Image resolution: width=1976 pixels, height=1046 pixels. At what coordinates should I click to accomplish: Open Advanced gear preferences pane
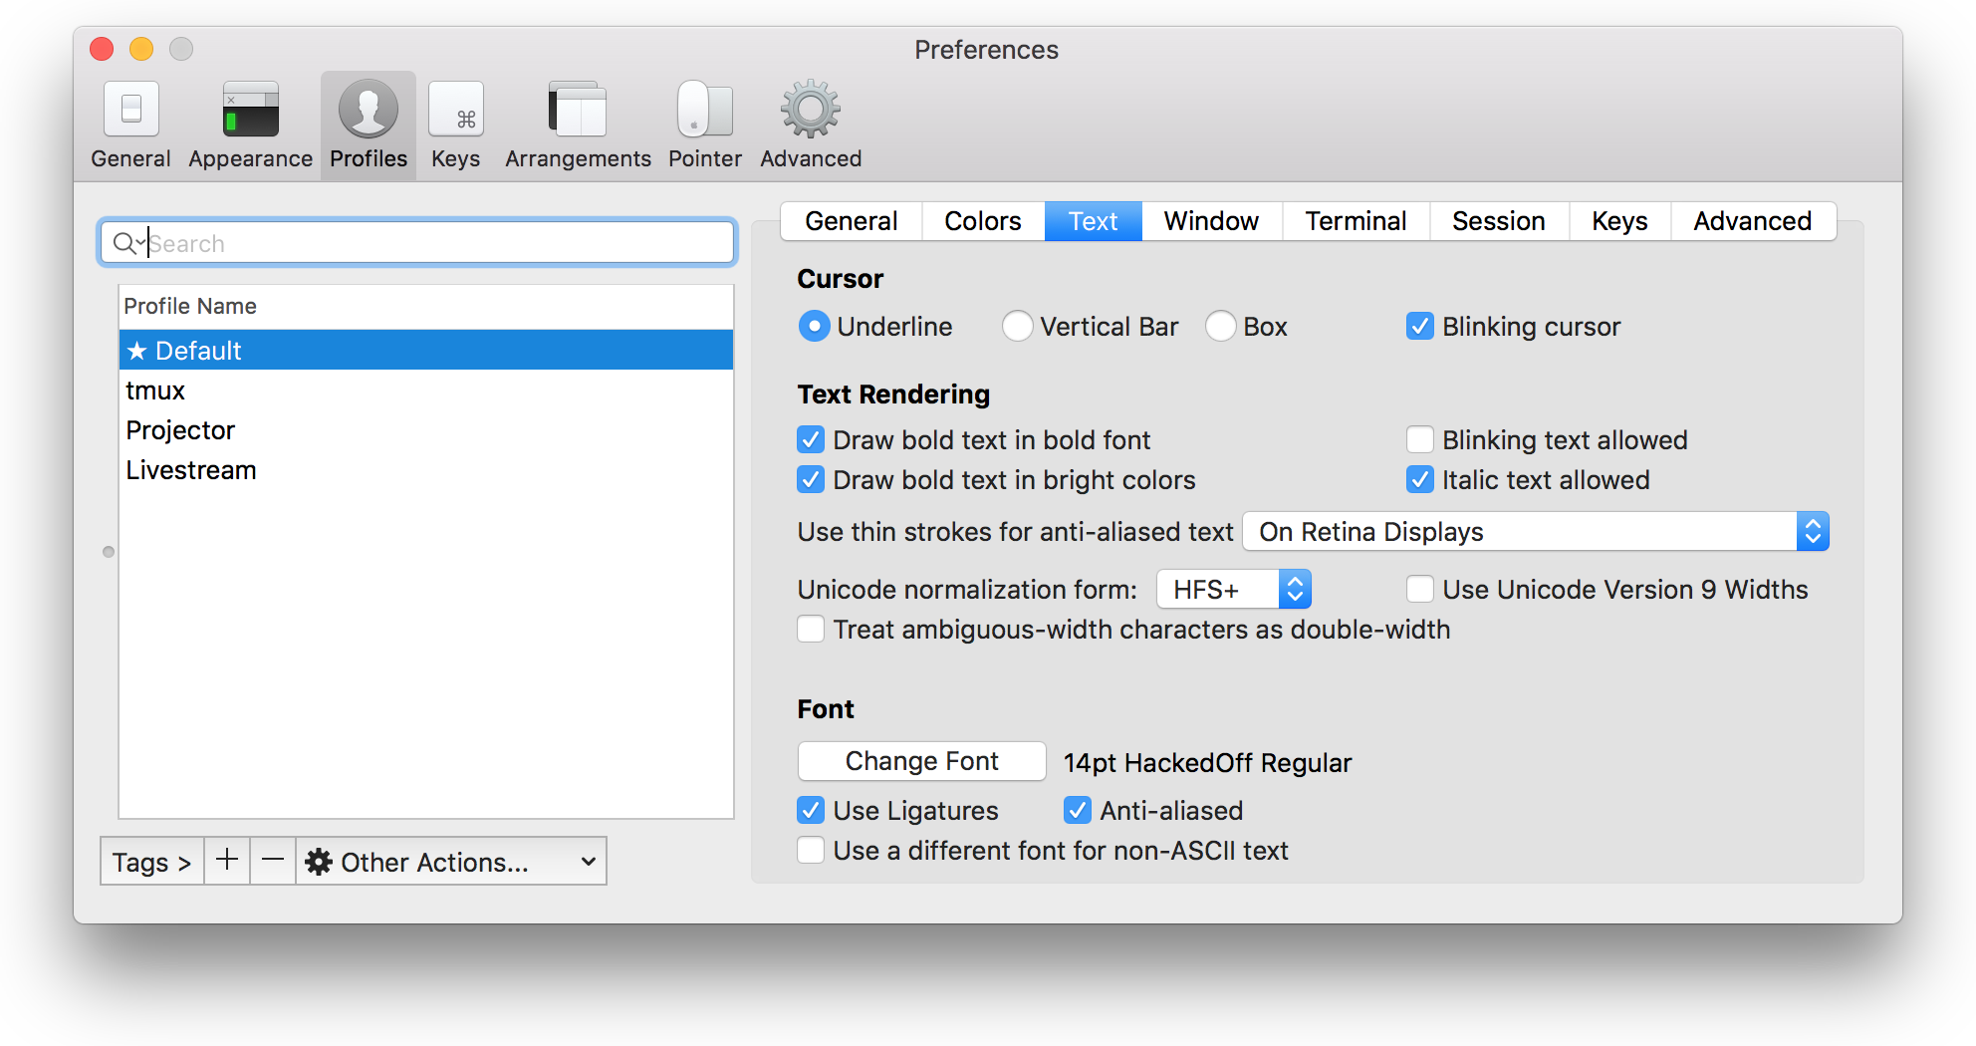pyautogui.click(x=811, y=126)
